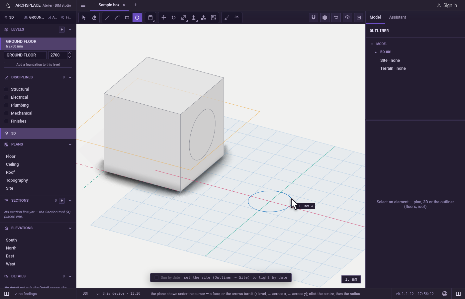This screenshot has height=299, width=465.
Task: Collapse the Plans section chevron
Action: coord(70,145)
